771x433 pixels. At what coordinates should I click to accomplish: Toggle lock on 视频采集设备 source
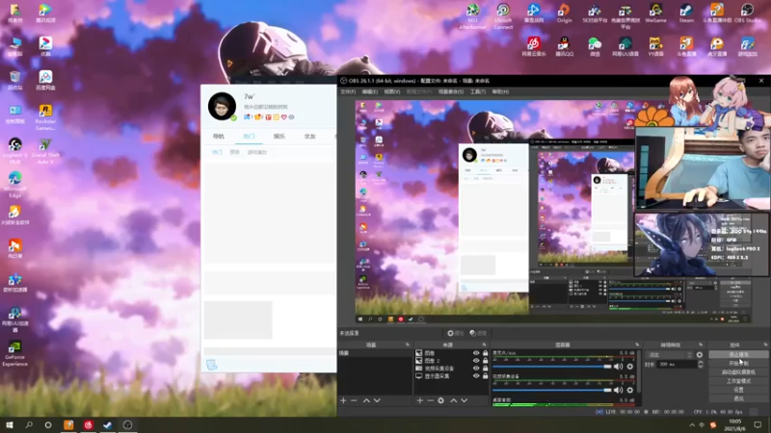pyautogui.click(x=486, y=369)
